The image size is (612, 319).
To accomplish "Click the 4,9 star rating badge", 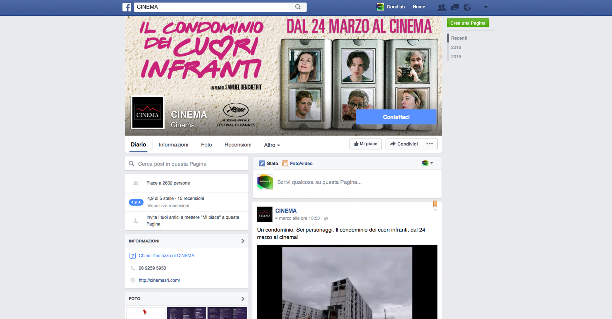I will [136, 202].
